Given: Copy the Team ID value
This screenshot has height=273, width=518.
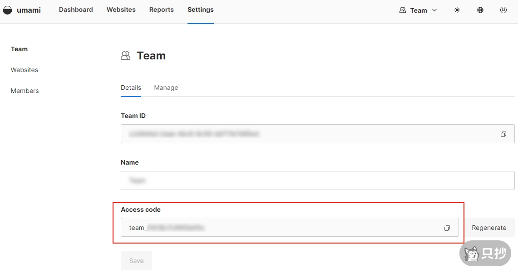Looking at the screenshot, I should pyautogui.click(x=503, y=134).
